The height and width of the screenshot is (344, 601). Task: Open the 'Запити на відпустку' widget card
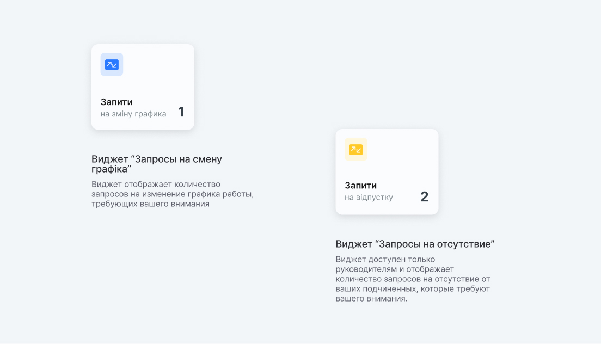[x=387, y=172]
